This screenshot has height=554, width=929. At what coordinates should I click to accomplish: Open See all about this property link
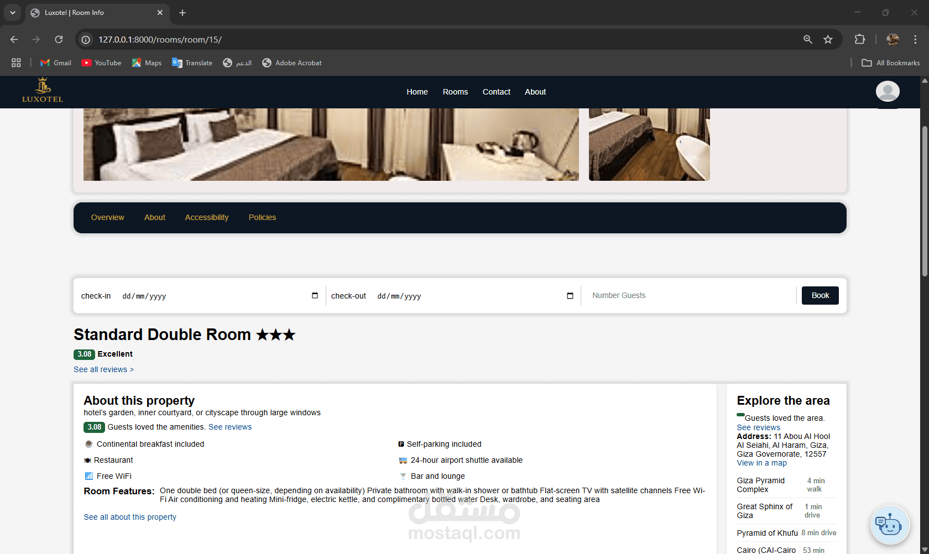(130, 517)
